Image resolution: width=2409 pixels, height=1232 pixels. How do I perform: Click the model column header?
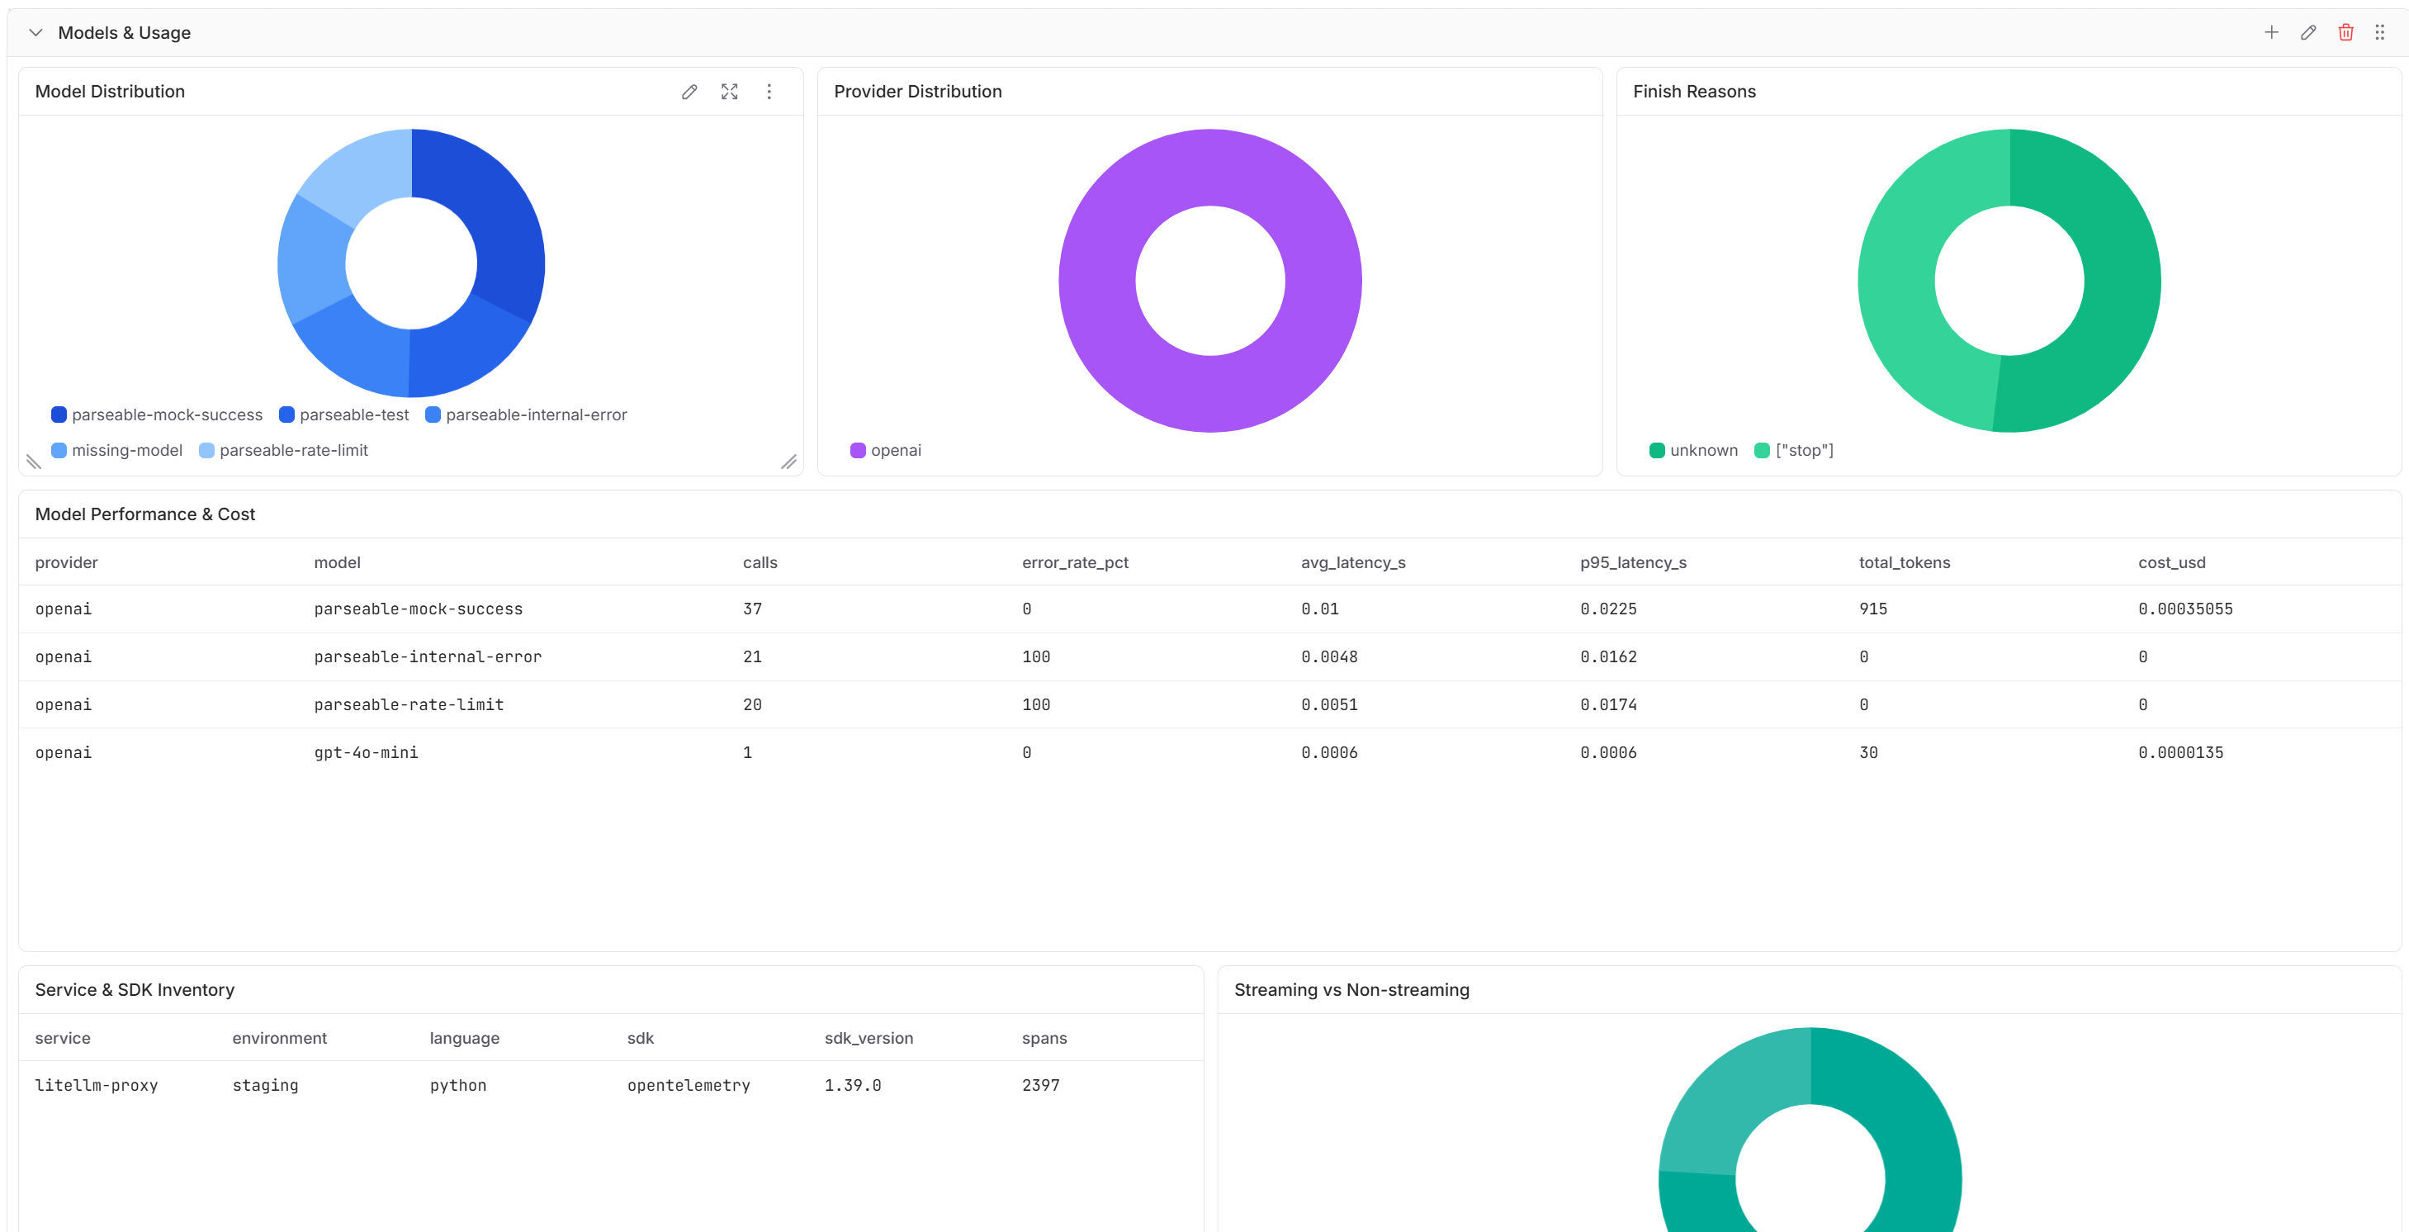point(338,562)
